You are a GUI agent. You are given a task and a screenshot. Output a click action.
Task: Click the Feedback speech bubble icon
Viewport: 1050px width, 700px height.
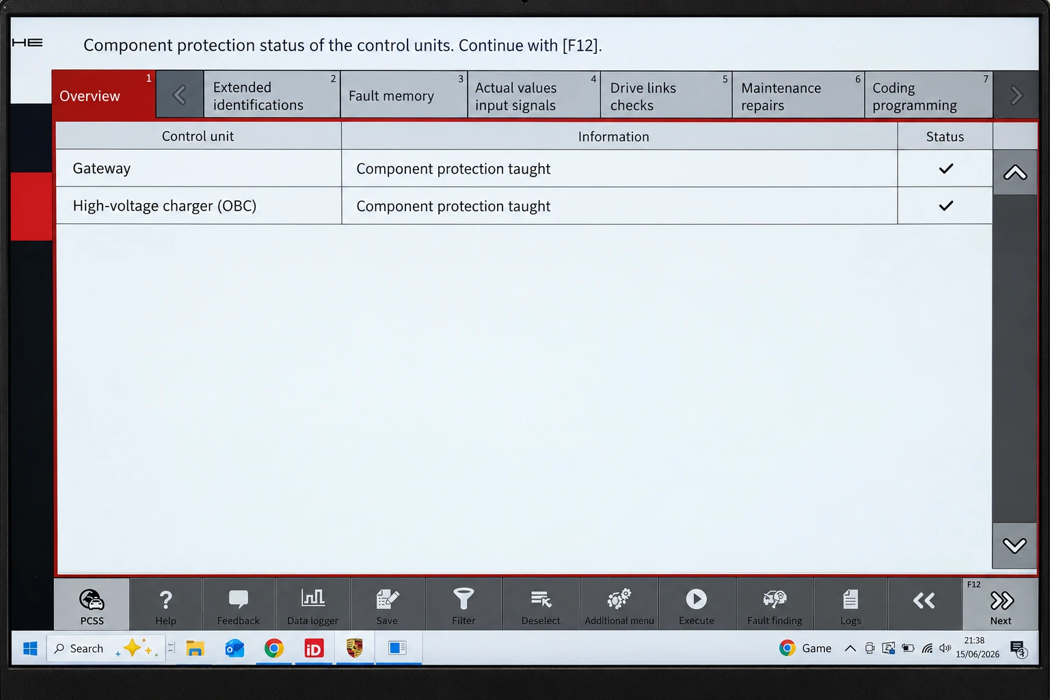pos(239,604)
